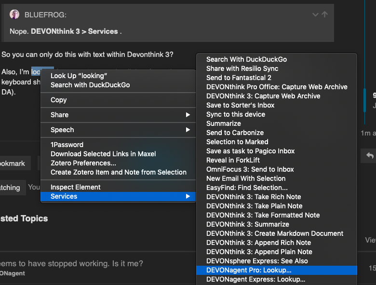Expand the Speech submenu
The height and width of the screenshot is (285, 376).
point(118,130)
